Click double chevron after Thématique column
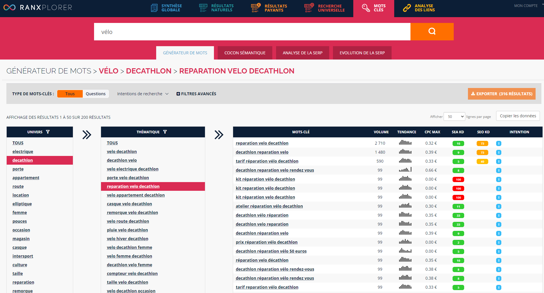 pyautogui.click(x=219, y=135)
